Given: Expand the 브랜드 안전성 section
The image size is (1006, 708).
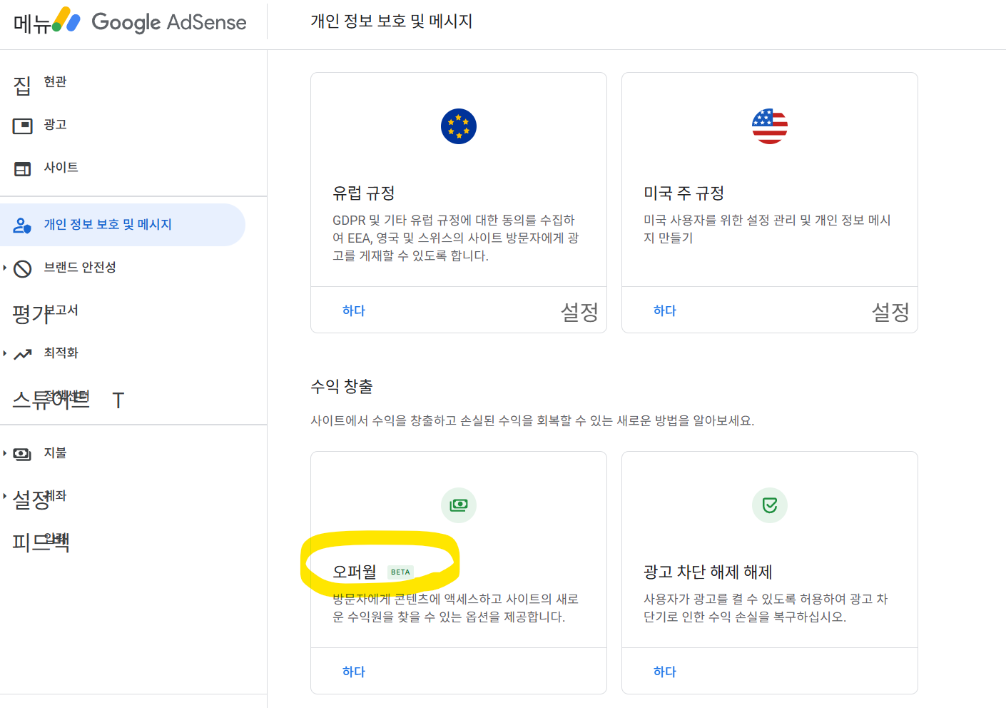Looking at the screenshot, I should (6, 268).
